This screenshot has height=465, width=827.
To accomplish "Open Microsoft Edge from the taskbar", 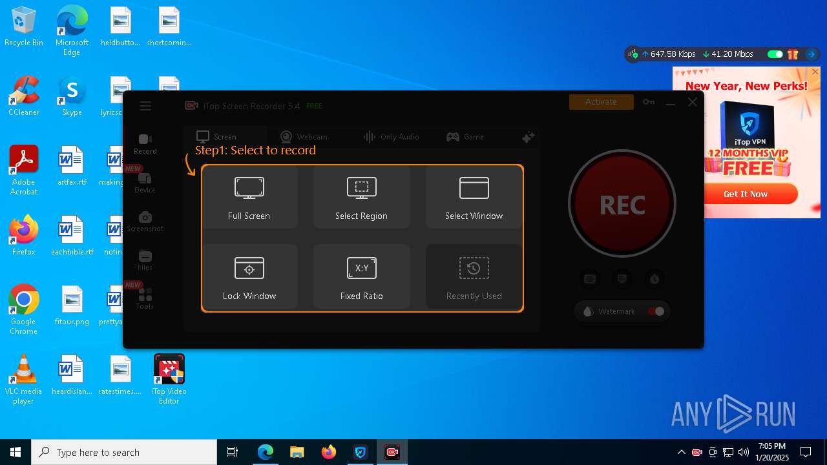I will pyautogui.click(x=266, y=452).
